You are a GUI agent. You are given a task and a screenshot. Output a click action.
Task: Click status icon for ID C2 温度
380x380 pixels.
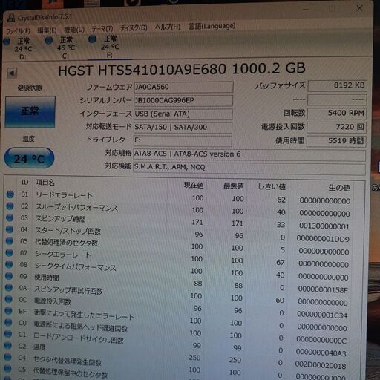click(x=8, y=345)
